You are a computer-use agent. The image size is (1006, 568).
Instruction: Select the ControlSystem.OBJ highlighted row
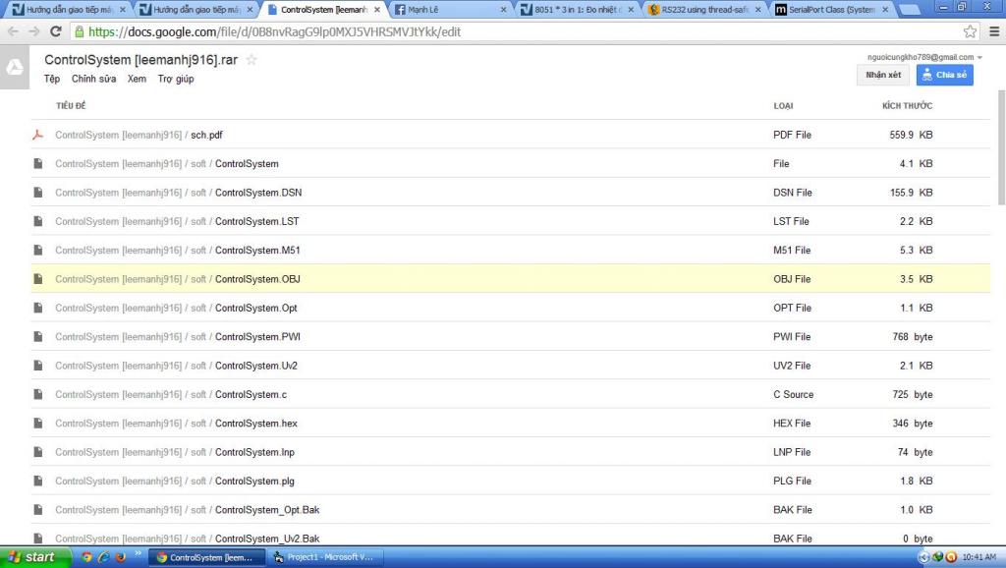(510, 279)
